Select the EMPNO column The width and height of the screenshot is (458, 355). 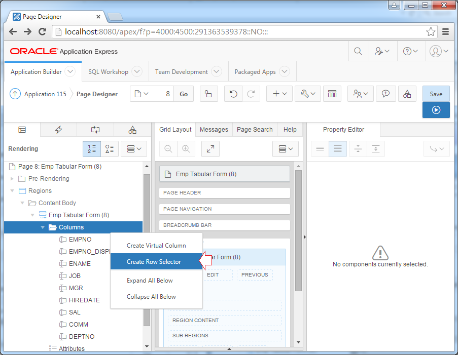coord(80,240)
